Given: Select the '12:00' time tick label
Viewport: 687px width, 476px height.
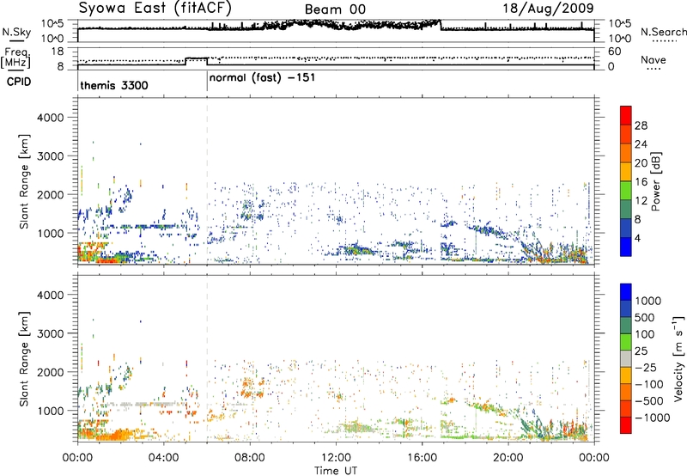Looking at the screenshot, I should coord(336,458).
